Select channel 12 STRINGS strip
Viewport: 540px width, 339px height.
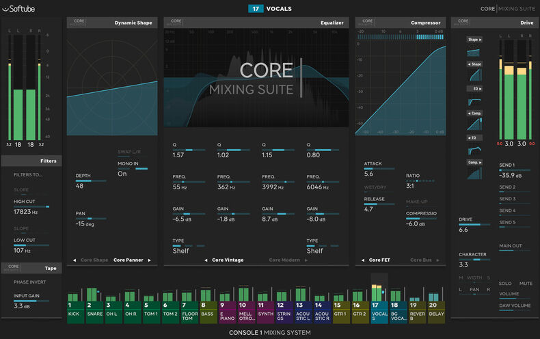coord(284,312)
